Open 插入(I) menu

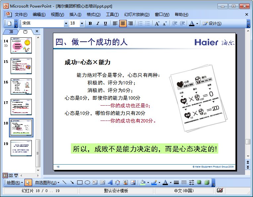tap(75, 15)
